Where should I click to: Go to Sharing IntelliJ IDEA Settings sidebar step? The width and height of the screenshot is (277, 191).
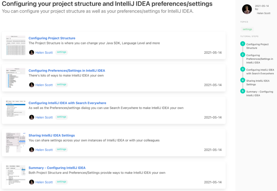tap(258, 83)
